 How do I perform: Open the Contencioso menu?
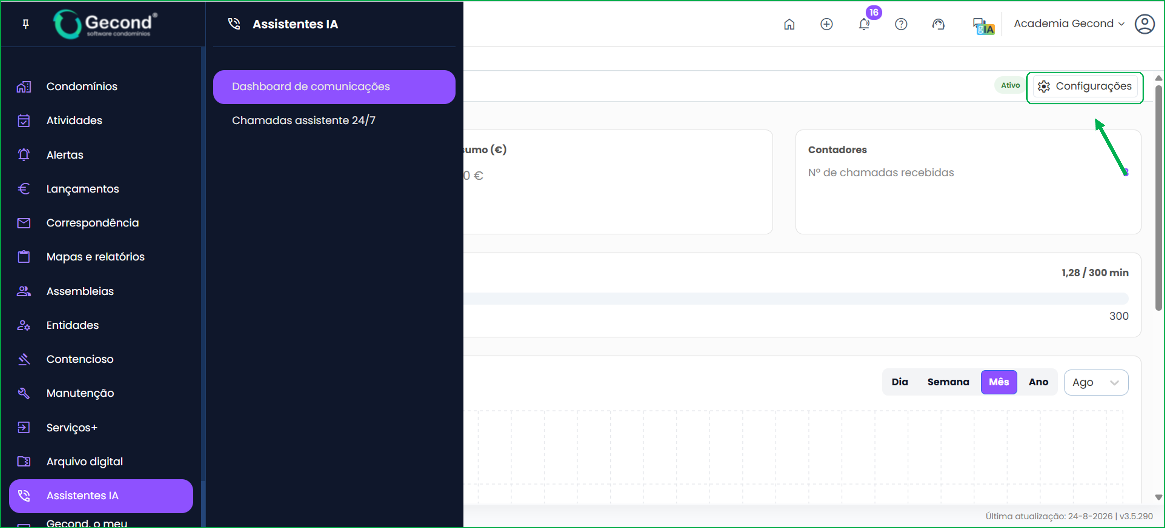click(101, 359)
